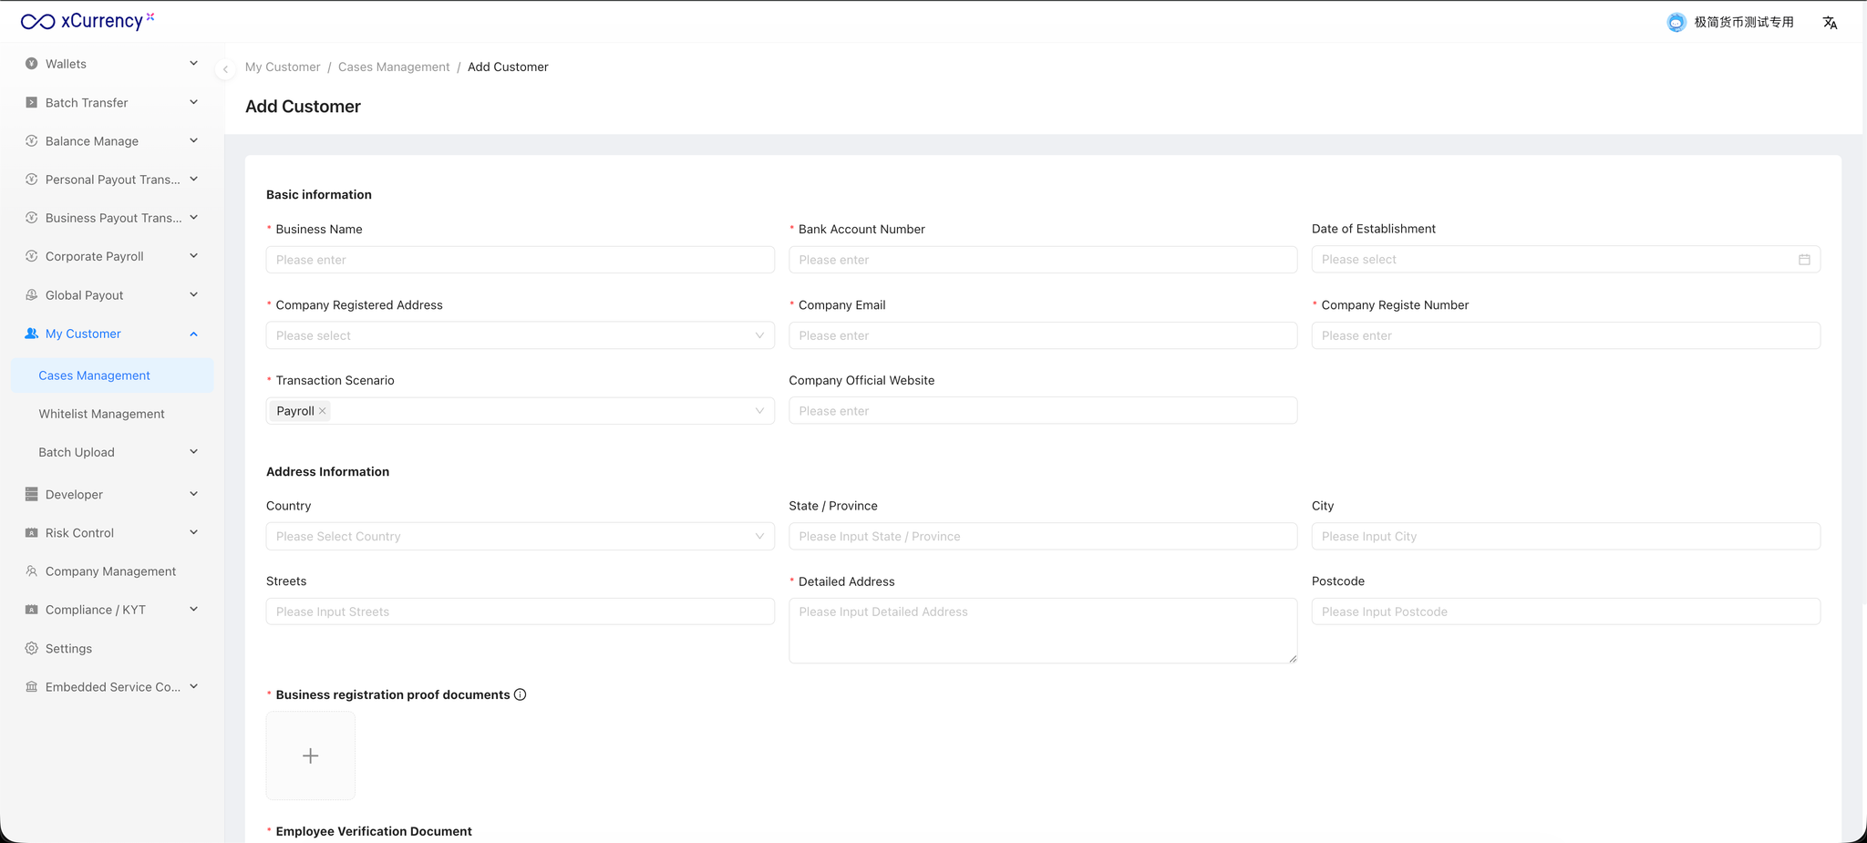Image resolution: width=1867 pixels, height=843 pixels.
Task: Click the user avatar icon
Action: tap(1676, 23)
